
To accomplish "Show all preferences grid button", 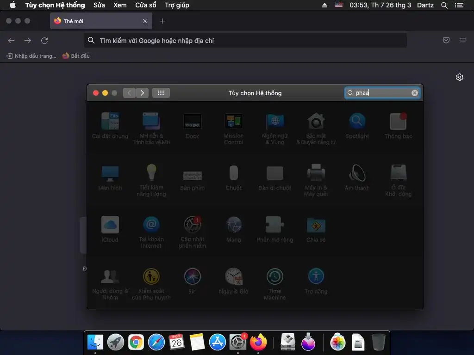I will point(161,93).
